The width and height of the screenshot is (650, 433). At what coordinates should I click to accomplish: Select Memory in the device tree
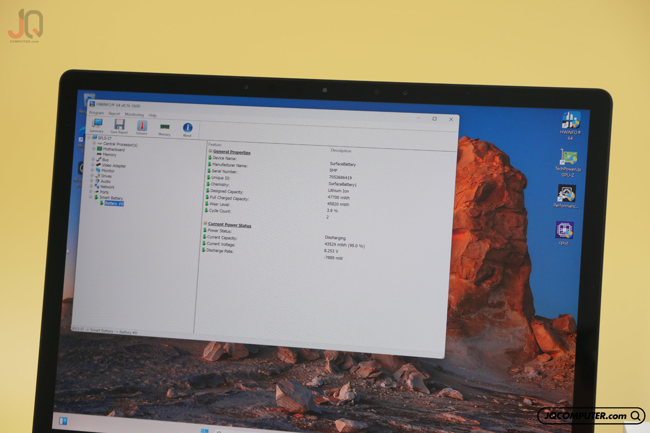coord(106,154)
